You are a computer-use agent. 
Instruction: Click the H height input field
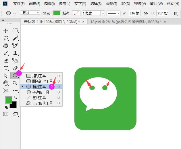pos(162,13)
